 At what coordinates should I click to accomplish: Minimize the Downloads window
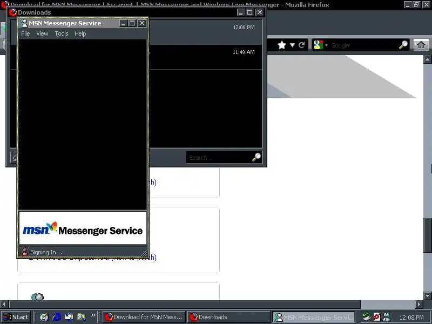[x=241, y=12]
